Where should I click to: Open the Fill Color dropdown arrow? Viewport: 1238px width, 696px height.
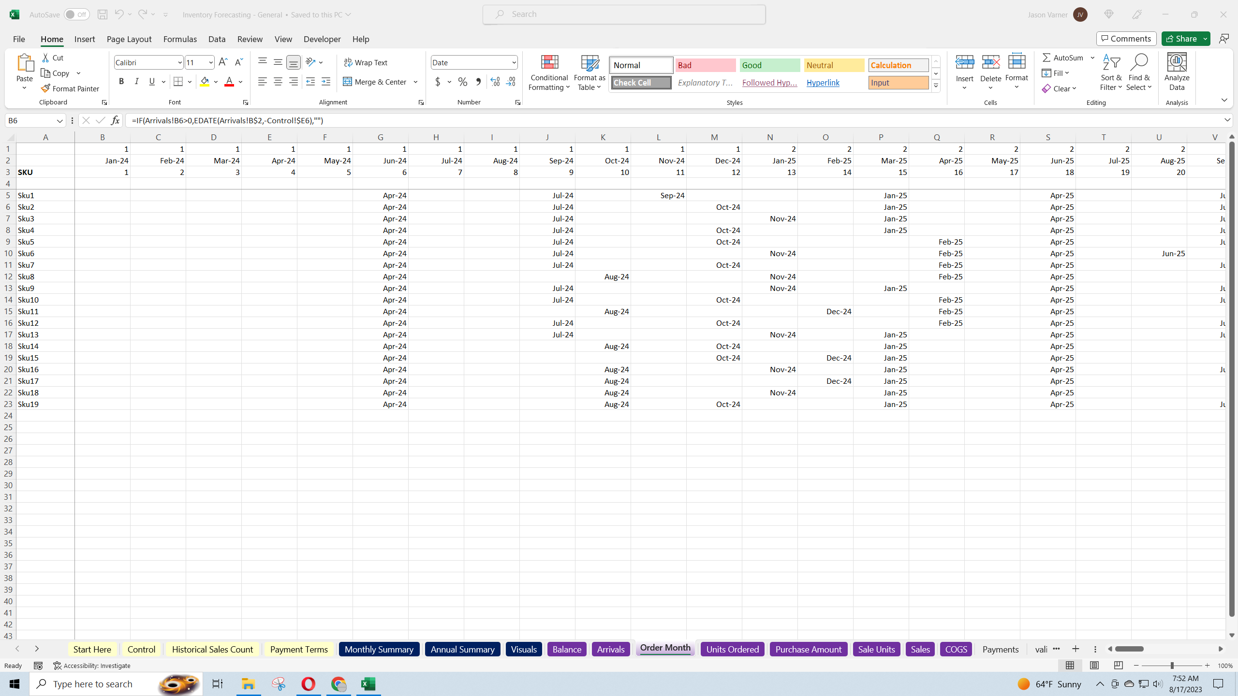216,82
